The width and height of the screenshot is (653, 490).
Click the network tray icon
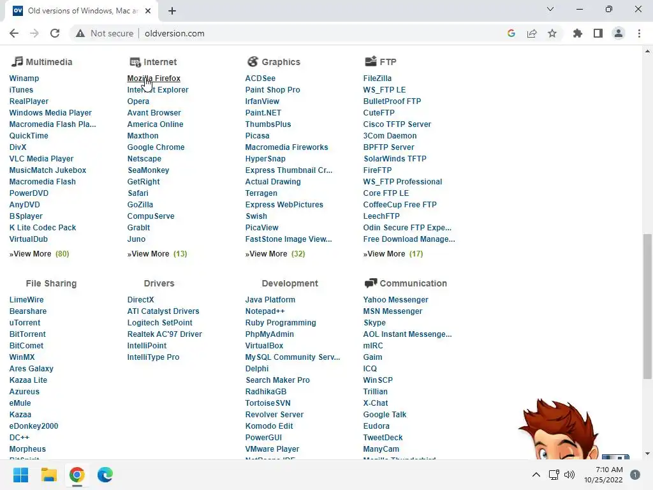coord(554,475)
